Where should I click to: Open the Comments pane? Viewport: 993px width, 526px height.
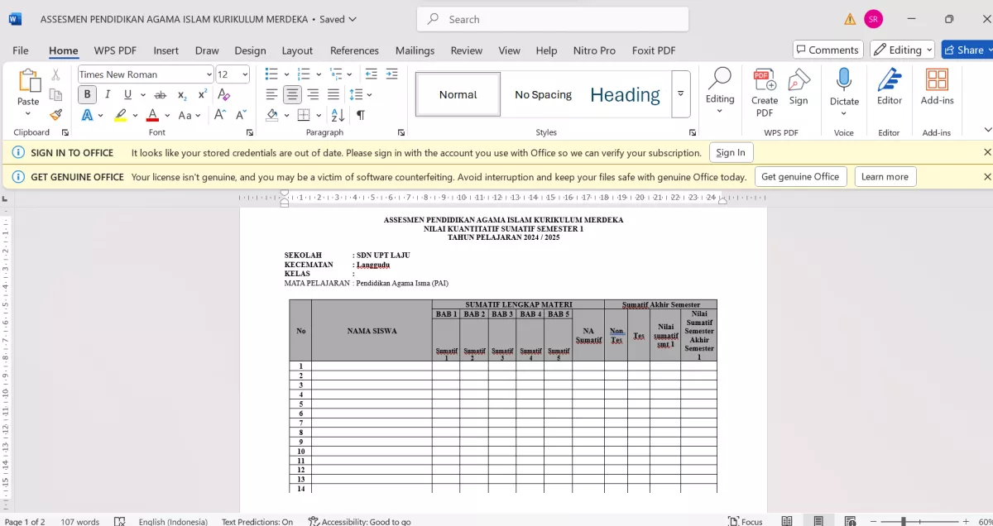click(827, 50)
